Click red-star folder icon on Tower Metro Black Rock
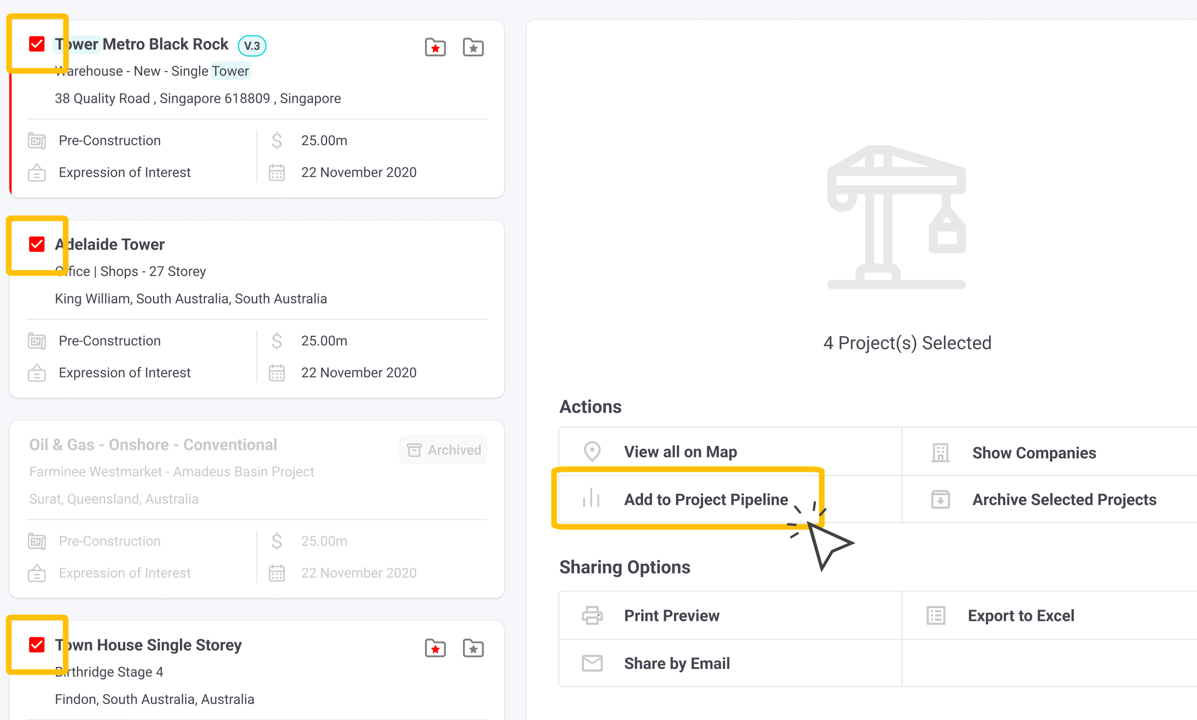Viewport: 1197px width, 720px height. click(435, 47)
